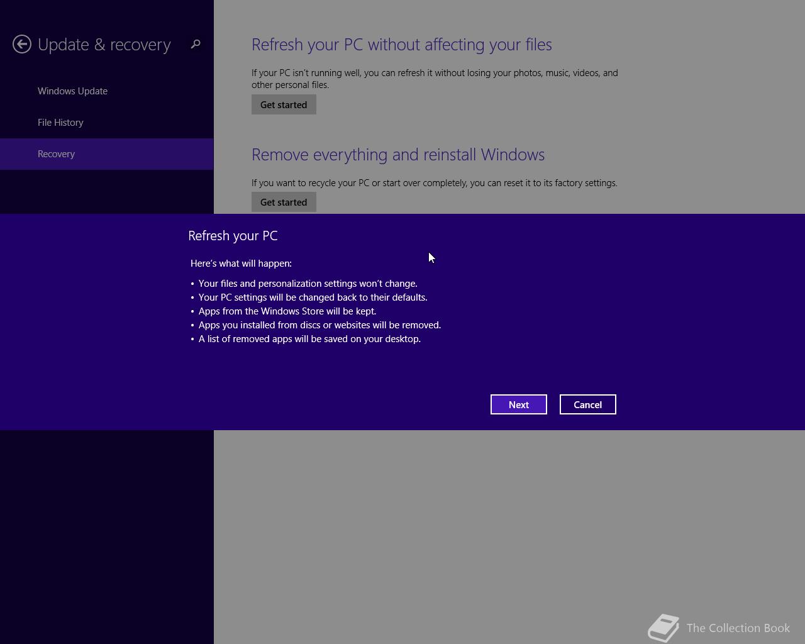This screenshot has height=644, width=805.
Task: Click description 'If your PC isn't running well'
Action: pos(435,79)
